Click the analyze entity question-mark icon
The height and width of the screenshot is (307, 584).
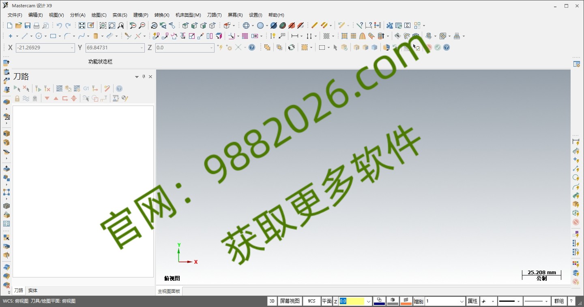(x=360, y=25)
